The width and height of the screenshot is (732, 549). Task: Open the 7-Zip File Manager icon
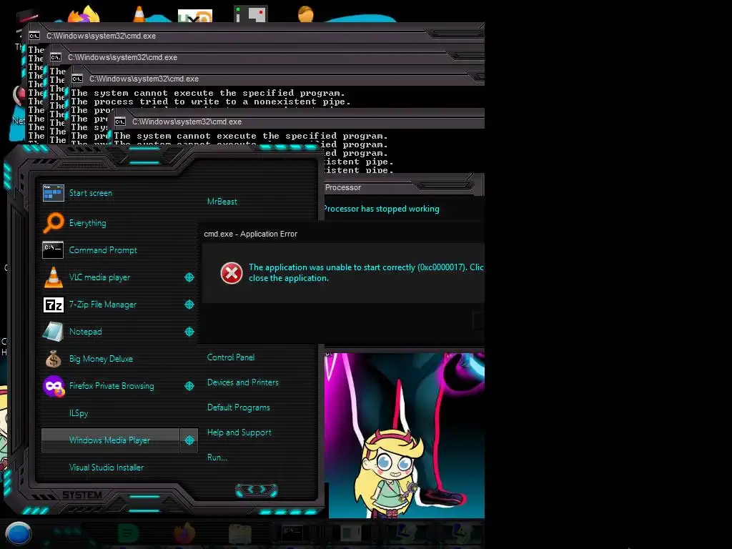(53, 305)
